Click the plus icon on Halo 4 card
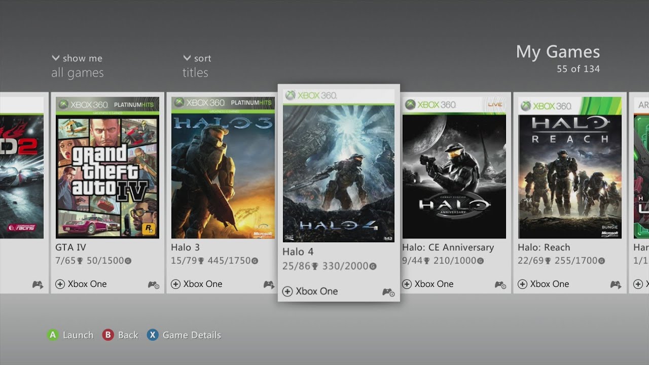The image size is (649, 365). pos(287,291)
